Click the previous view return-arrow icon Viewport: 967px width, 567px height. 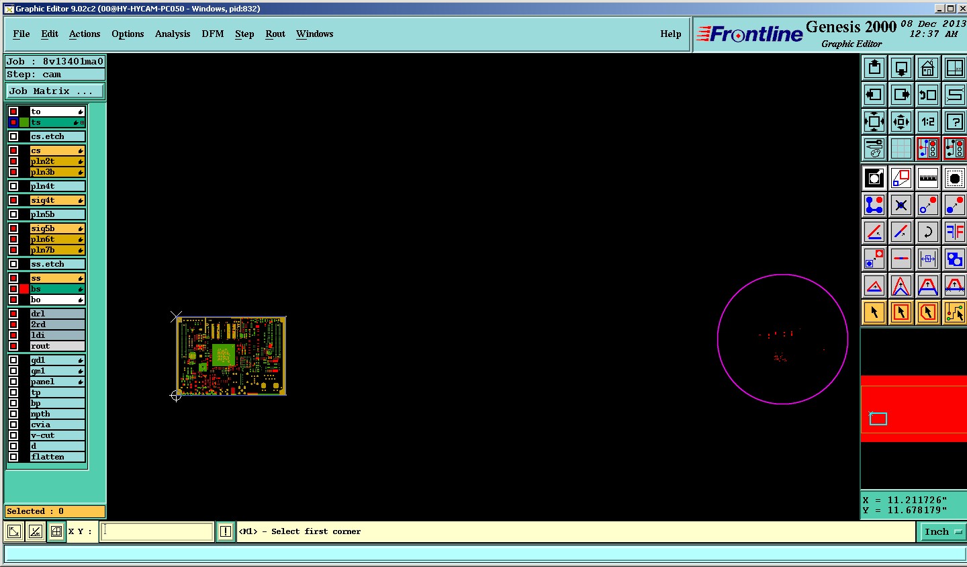coord(928,95)
